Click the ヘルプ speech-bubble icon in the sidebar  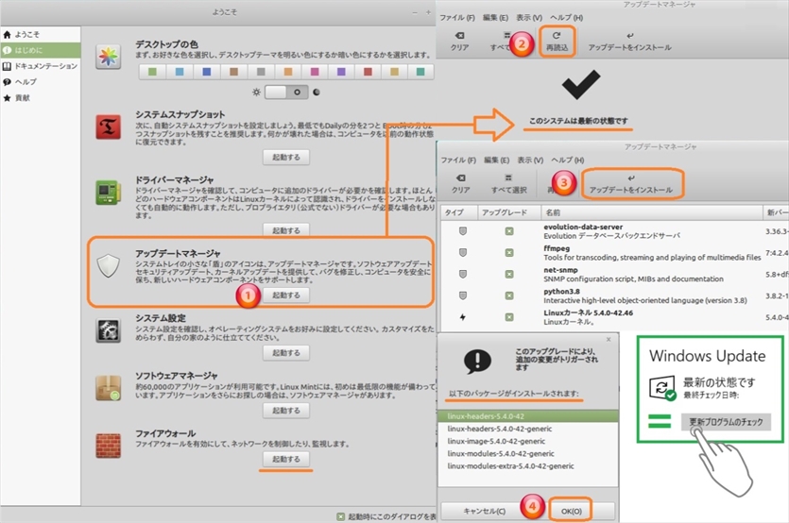click(7, 82)
